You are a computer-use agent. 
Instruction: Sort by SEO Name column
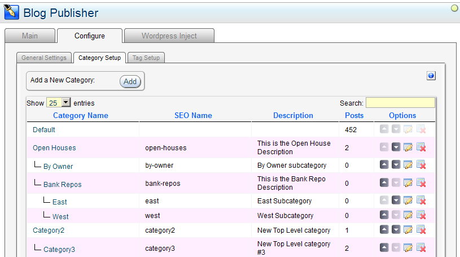[194, 115]
